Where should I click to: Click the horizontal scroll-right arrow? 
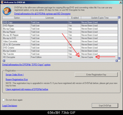point(117,61)
